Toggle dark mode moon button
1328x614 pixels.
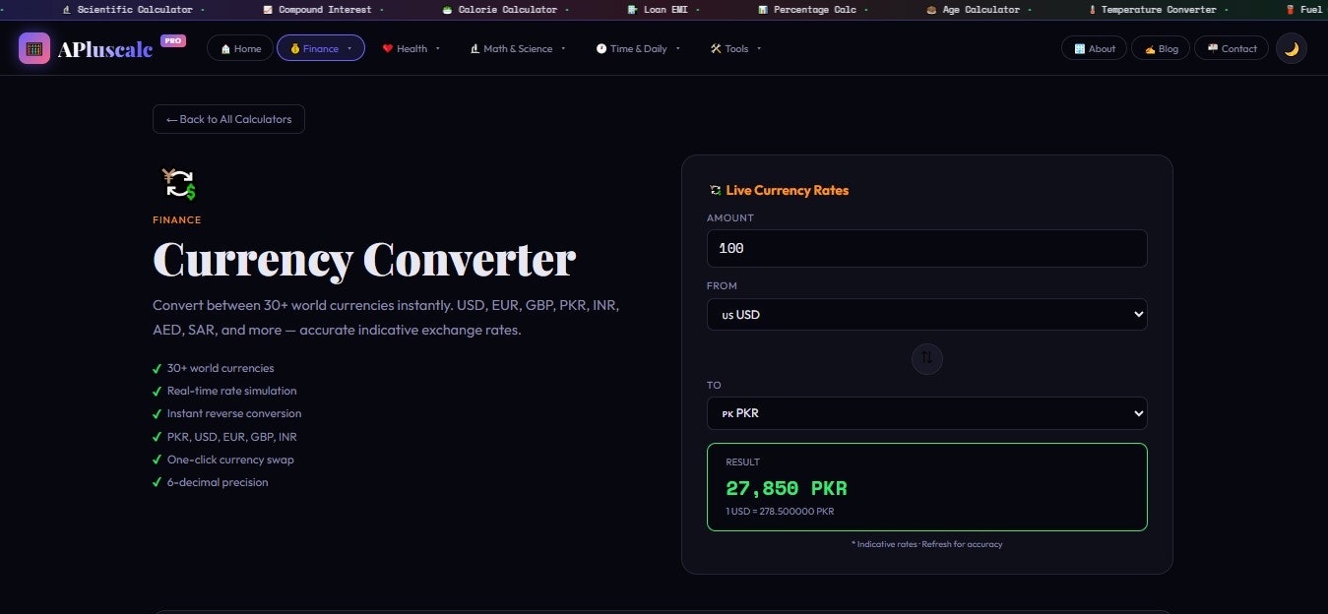coord(1292,48)
